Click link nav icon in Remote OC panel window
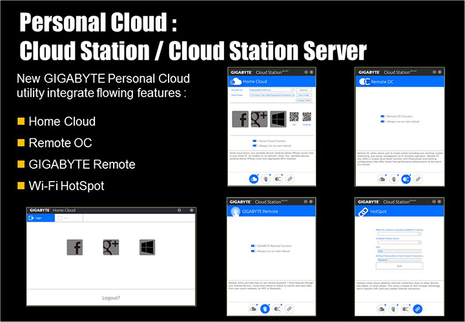 [418, 179]
